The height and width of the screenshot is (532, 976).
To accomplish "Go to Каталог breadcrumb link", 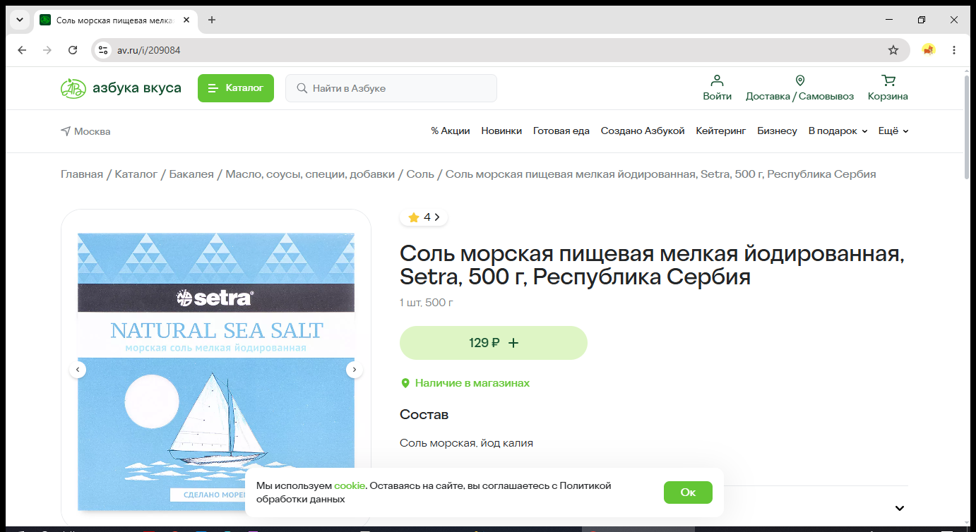I will point(136,174).
